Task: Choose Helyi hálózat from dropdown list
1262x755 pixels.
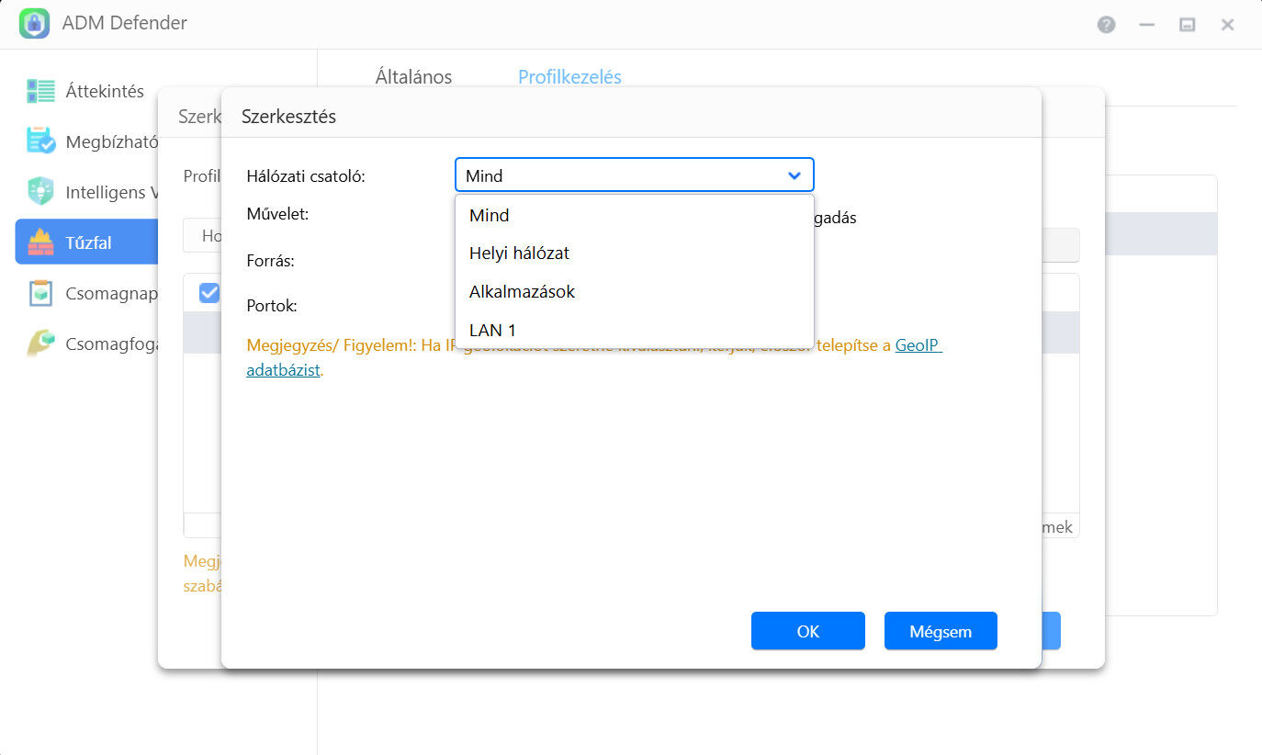Action: [519, 254]
